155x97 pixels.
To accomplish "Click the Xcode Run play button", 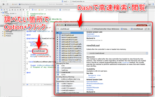I will click(4, 4).
